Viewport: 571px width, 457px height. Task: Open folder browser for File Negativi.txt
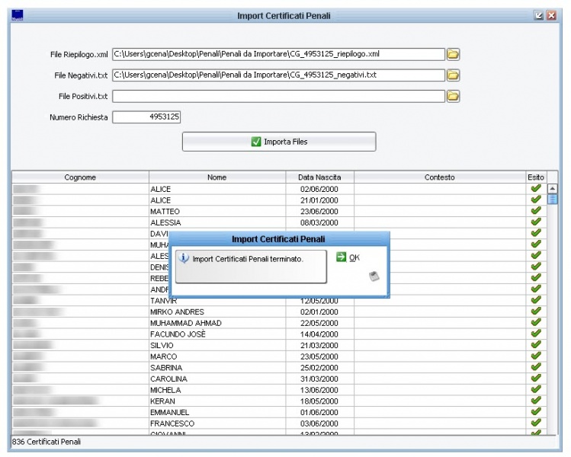point(453,75)
